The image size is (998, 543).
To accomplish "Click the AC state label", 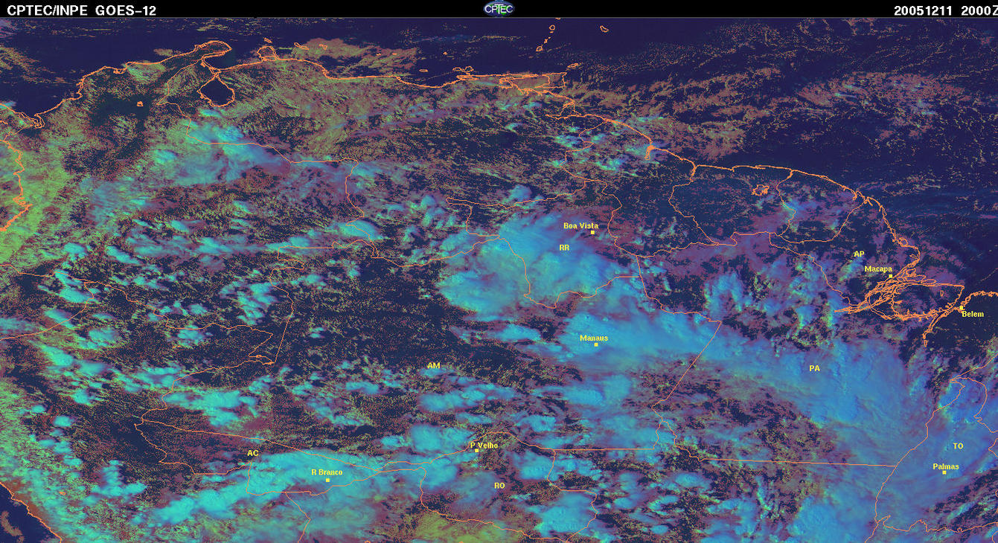I will [x=253, y=452].
